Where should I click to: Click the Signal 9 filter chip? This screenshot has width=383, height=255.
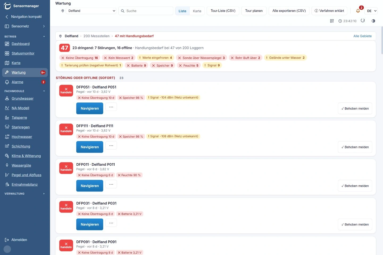212,65
